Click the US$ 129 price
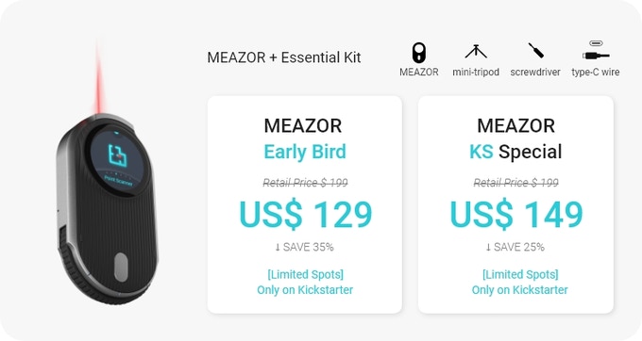The height and width of the screenshot is (341, 642). tap(306, 214)
